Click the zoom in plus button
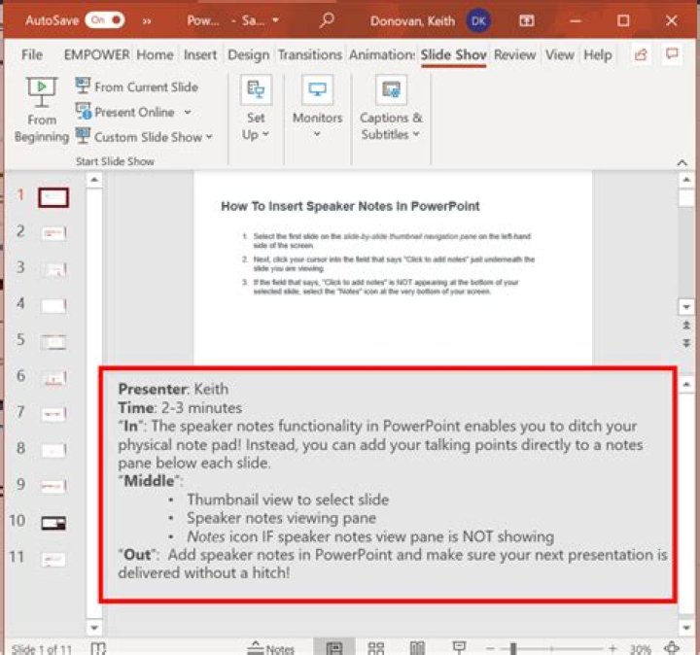Screen dimensions: 700x655 pyautogui.click(x=612, y=648)
